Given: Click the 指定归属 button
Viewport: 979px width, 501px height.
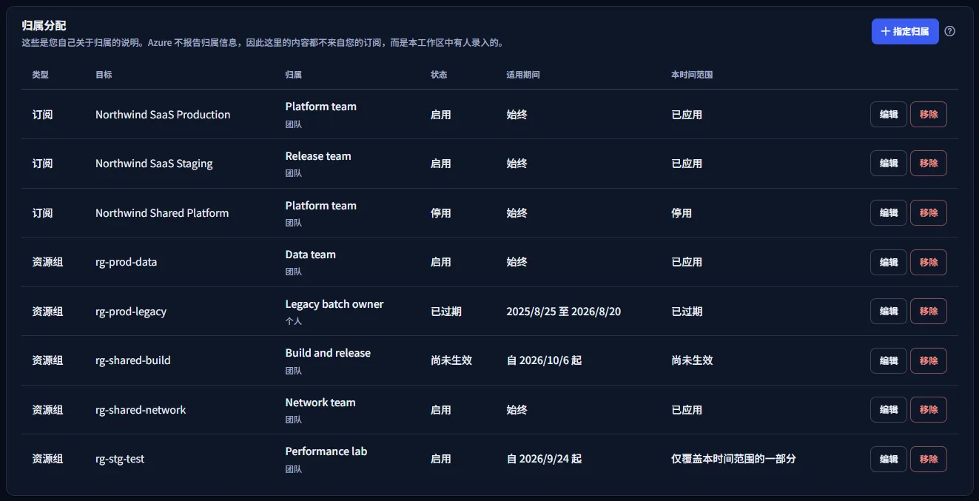Looking at the screenshot, I should (x=905, y=31).
